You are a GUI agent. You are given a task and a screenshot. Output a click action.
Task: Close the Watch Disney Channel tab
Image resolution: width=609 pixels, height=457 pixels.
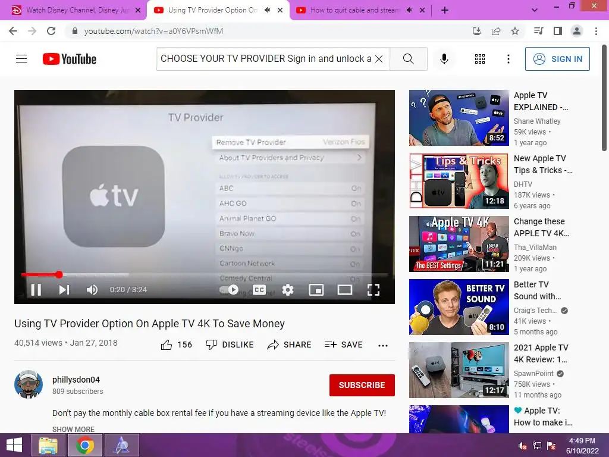click(x=138, y=11)
